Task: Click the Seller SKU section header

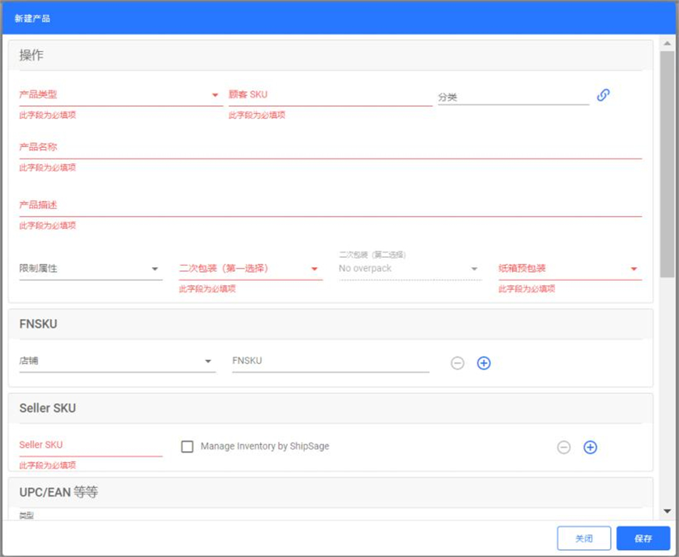Action: [x=331, y=408]
